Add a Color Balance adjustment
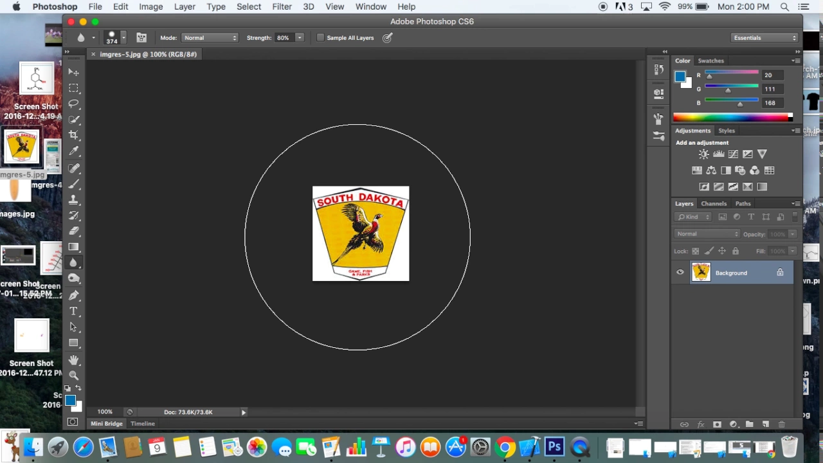The height and width of the screenshot is (463, 823). [711, 170]
